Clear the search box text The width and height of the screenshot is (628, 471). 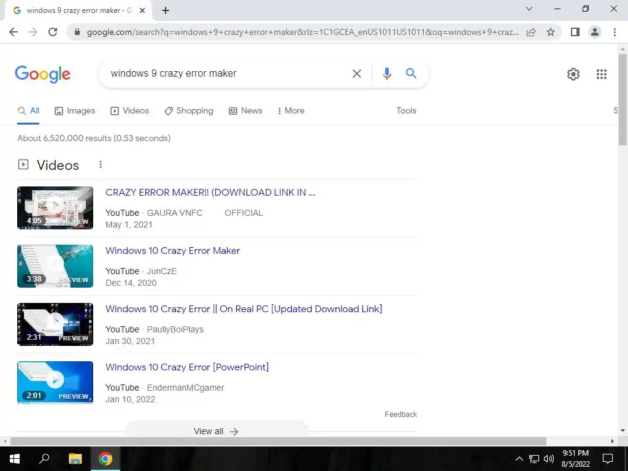(x=356, y=74)
